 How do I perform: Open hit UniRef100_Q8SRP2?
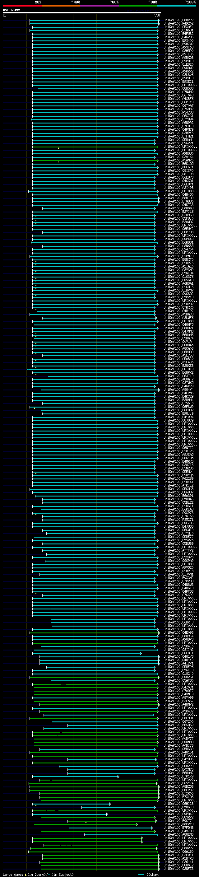point(178,817)
